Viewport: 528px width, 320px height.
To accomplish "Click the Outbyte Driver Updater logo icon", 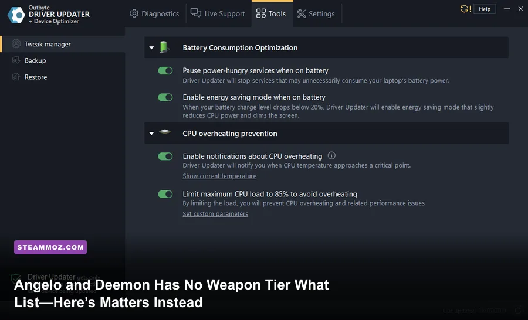I will pos(16,15).
